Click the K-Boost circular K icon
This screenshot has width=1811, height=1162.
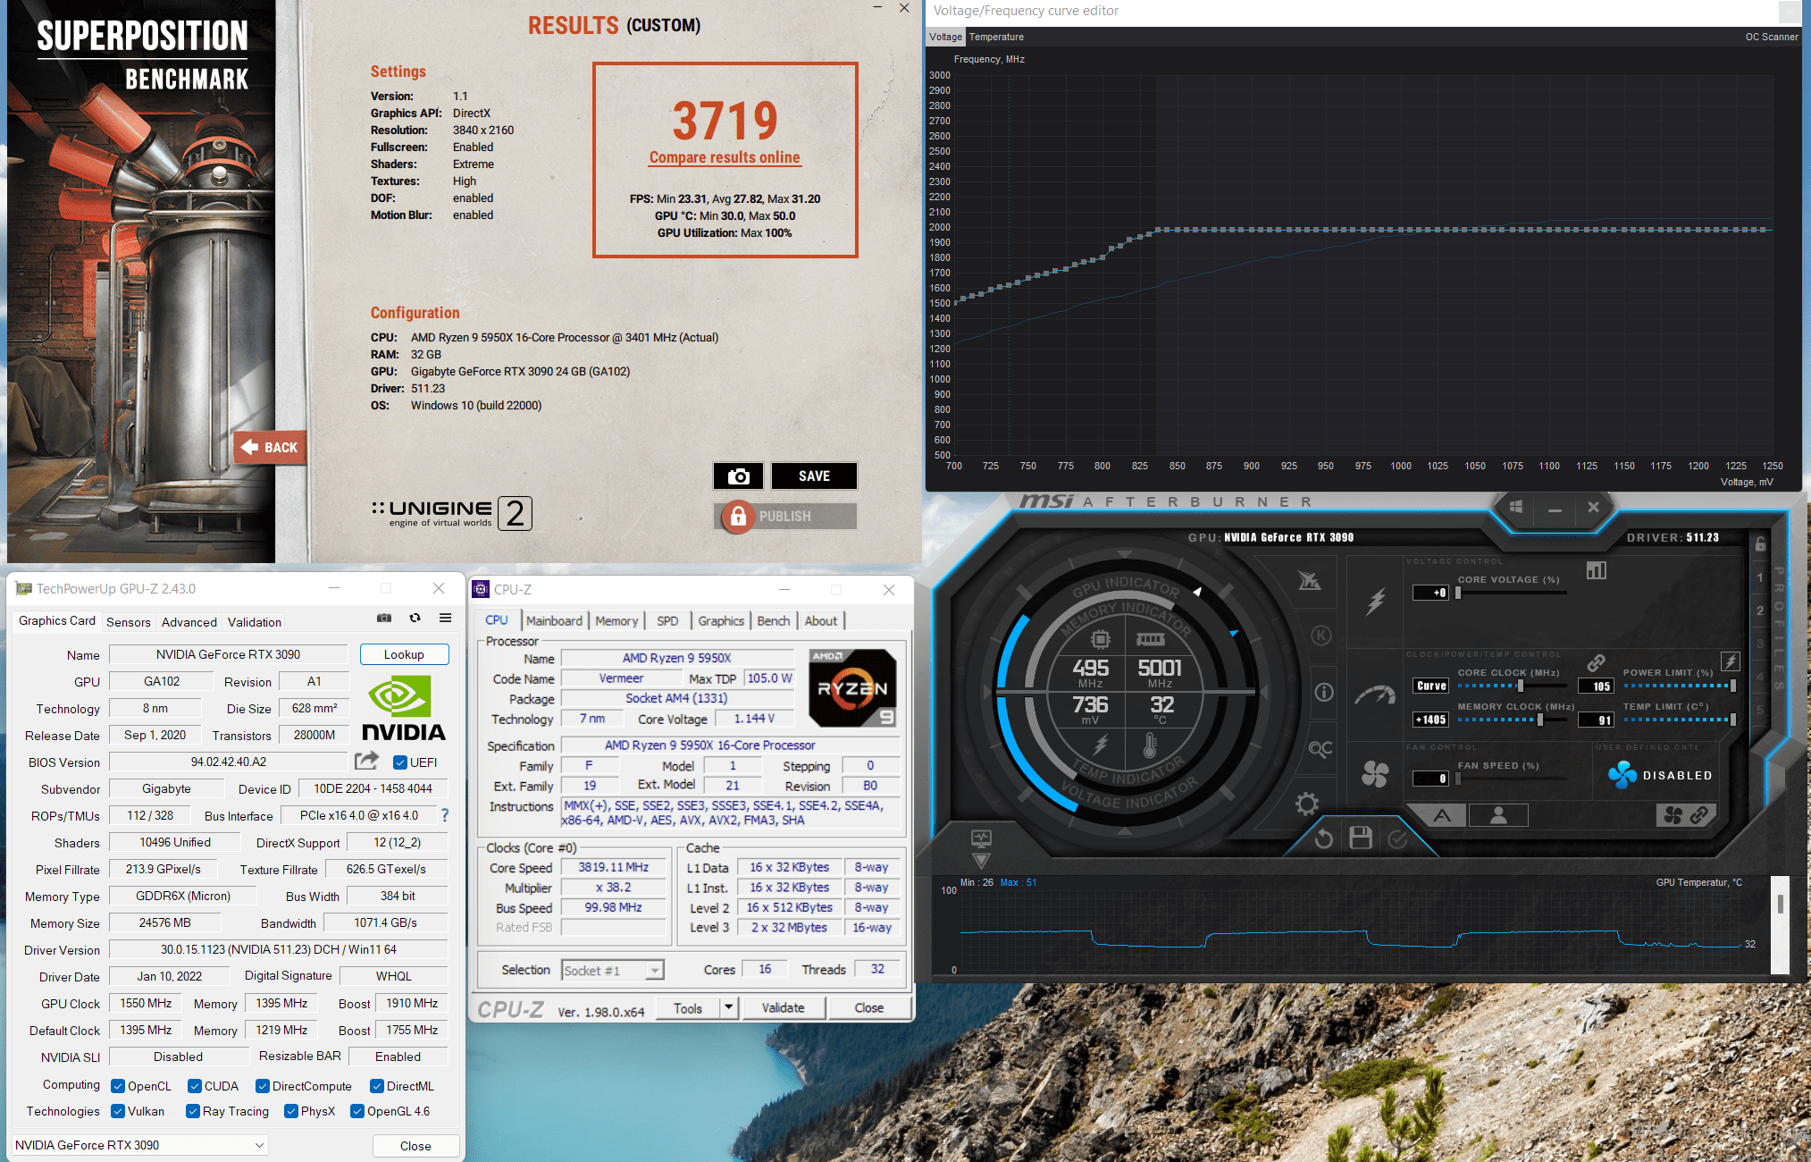tap(1321, 636)
